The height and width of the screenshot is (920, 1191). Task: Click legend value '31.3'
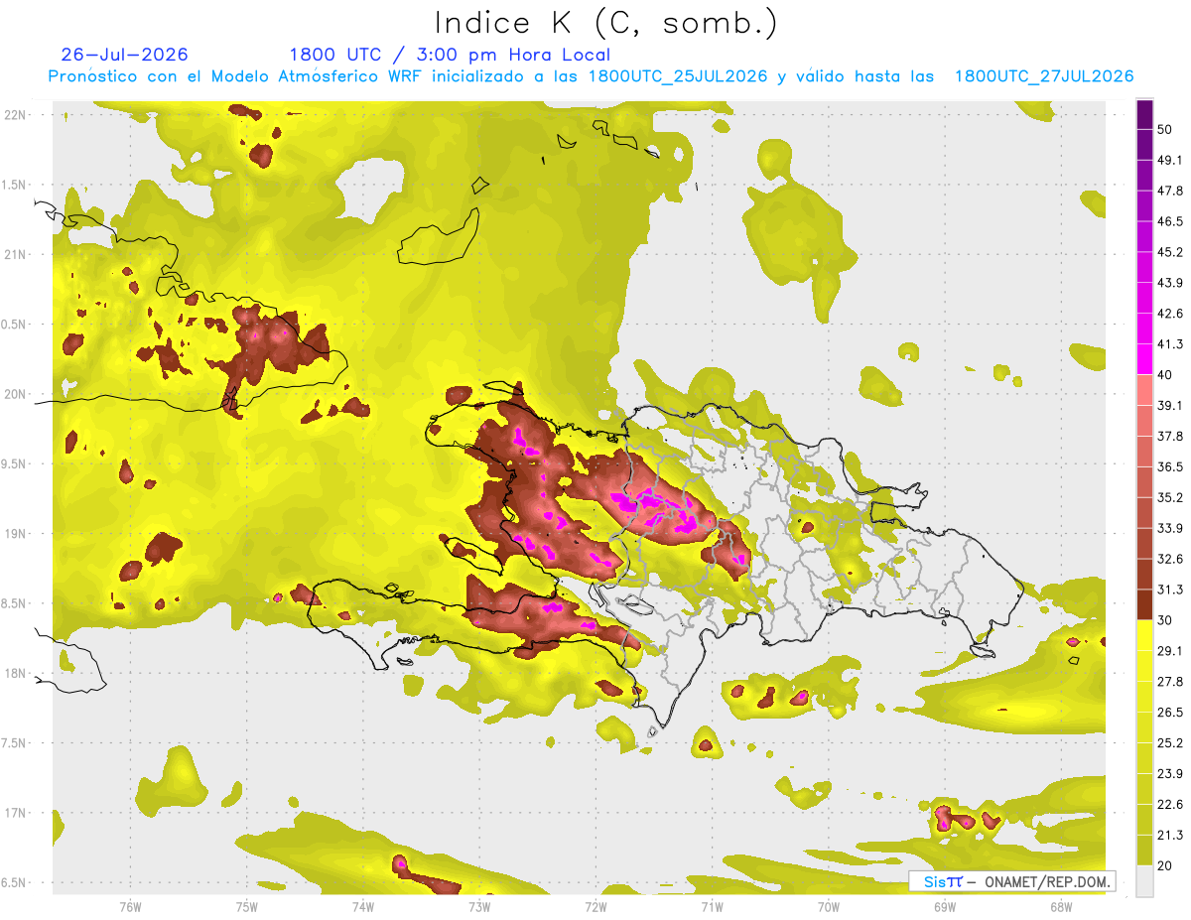[x=1169, y=590]
